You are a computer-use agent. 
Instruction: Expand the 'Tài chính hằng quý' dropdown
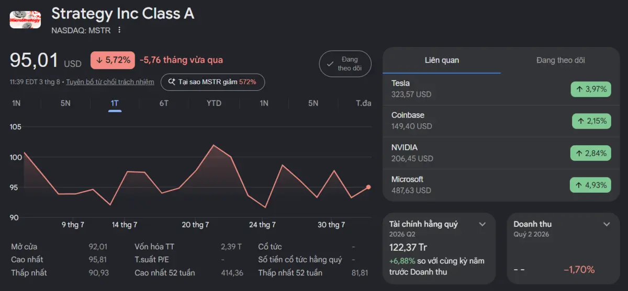pos(482,224)
